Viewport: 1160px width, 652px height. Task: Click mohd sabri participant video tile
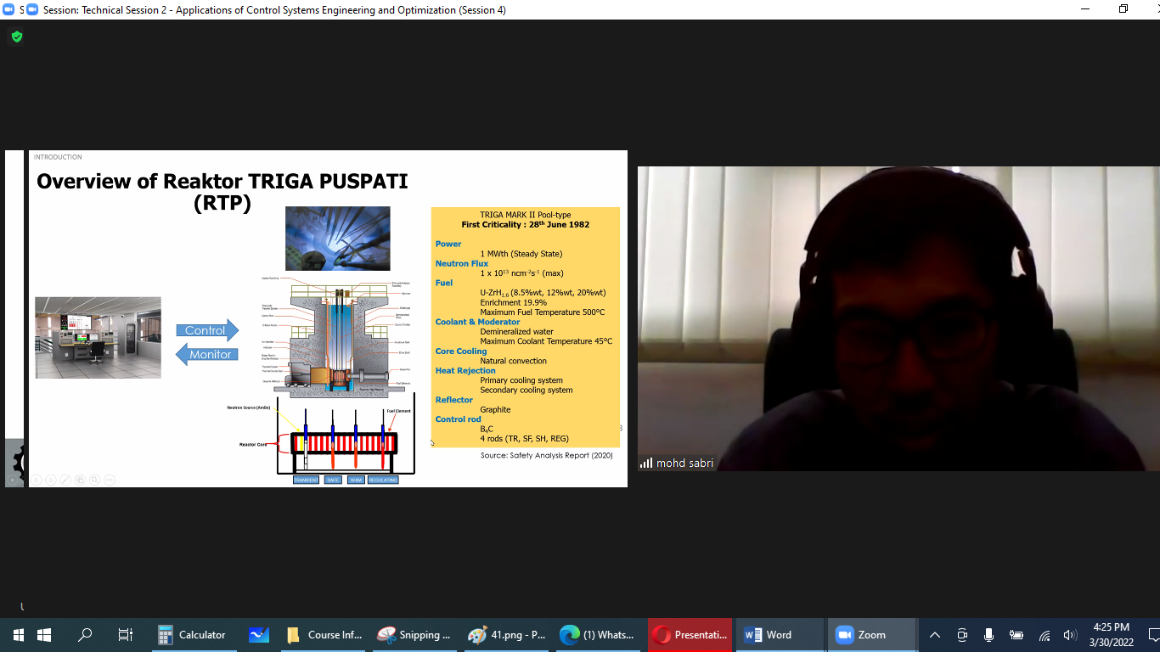click(x=898, y=318)
